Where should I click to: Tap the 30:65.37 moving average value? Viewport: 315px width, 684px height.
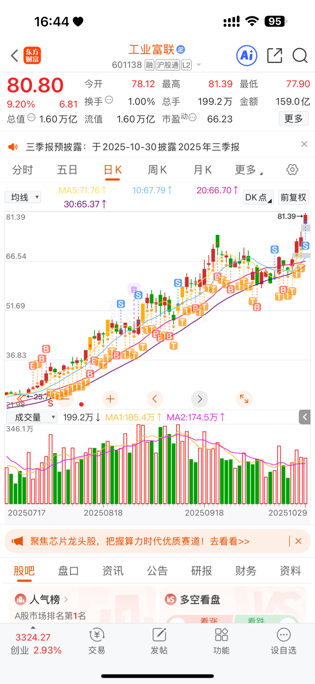(85, 204)
